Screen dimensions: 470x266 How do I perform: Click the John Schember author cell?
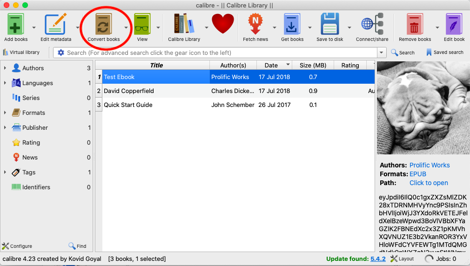point(233,105)
